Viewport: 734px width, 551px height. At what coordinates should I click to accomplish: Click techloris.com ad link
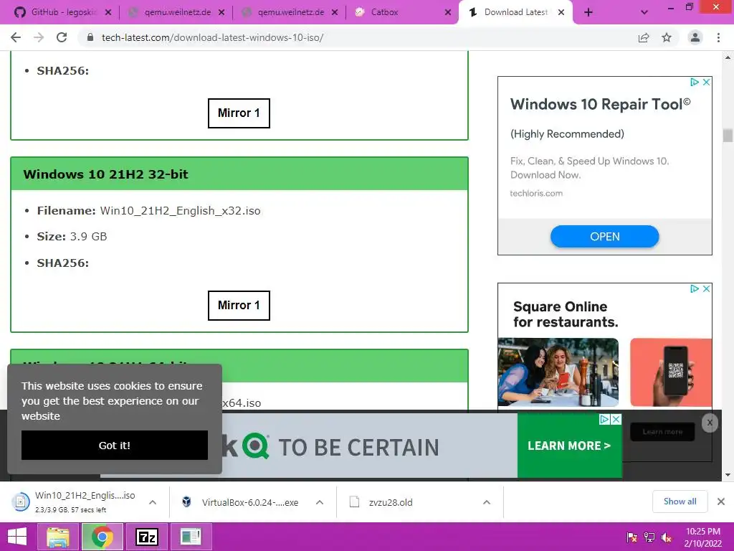point(536,193)
